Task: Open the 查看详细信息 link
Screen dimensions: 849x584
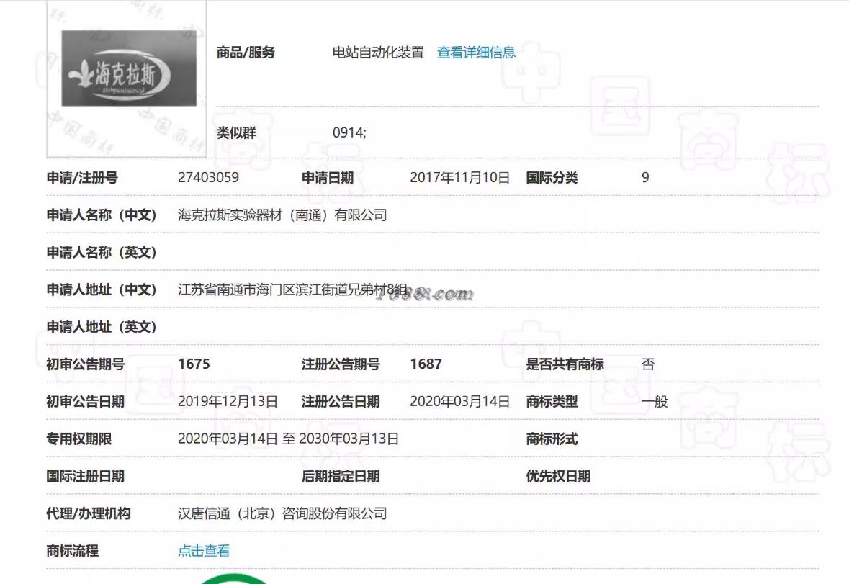Action: click(x=476, y=53)
